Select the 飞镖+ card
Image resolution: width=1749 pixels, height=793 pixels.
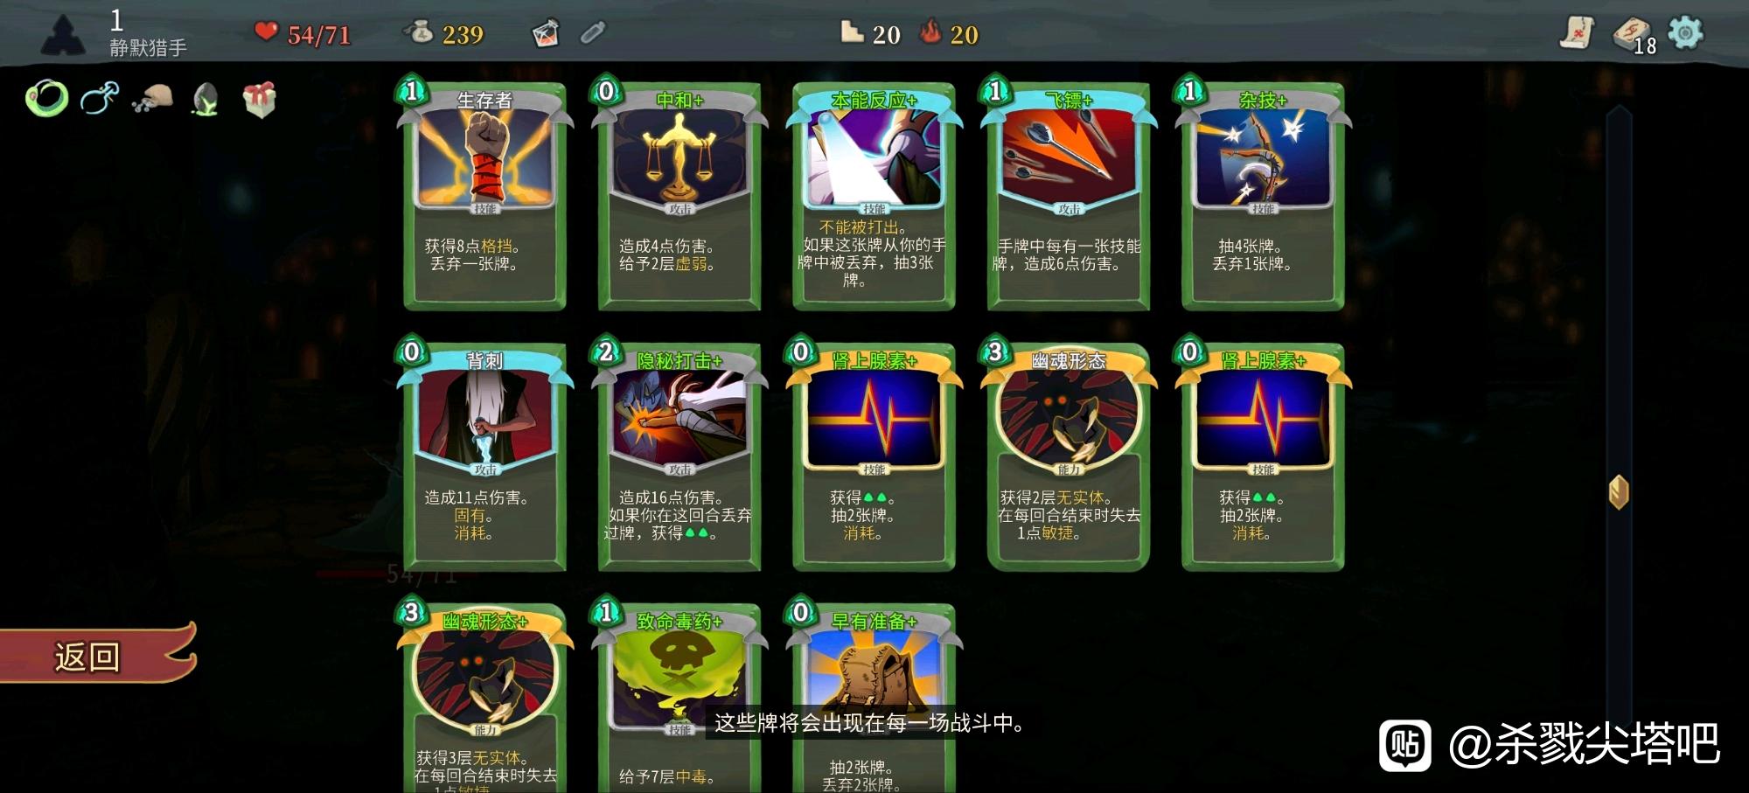tap(1069, 195)
